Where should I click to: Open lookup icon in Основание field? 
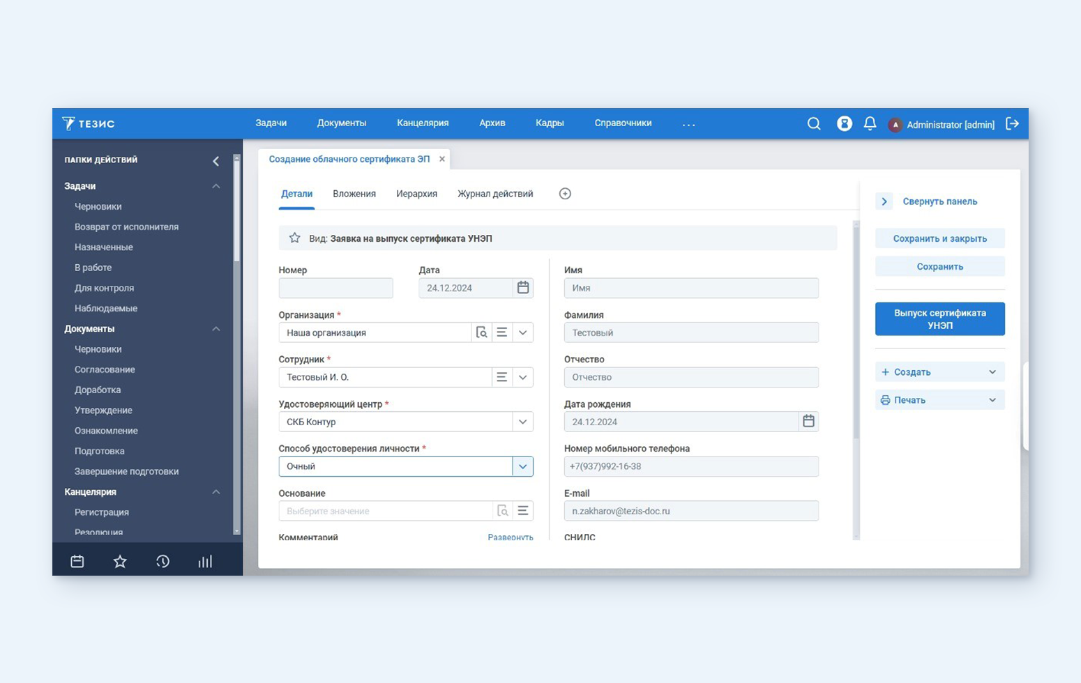click(502, 511)
